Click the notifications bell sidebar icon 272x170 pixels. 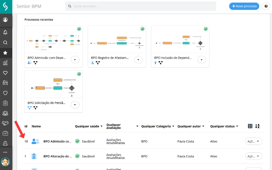pos(5,32)
